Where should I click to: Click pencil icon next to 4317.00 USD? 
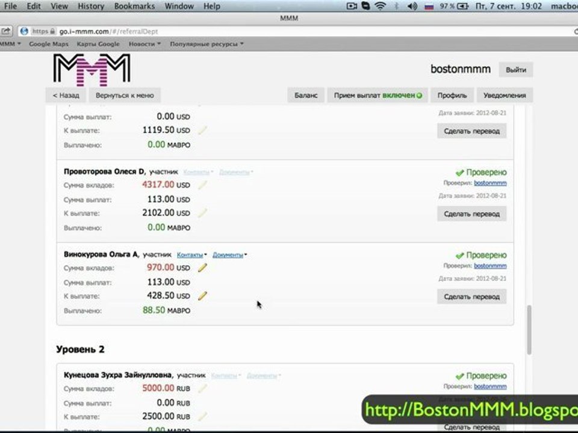(x=202, y=185)
